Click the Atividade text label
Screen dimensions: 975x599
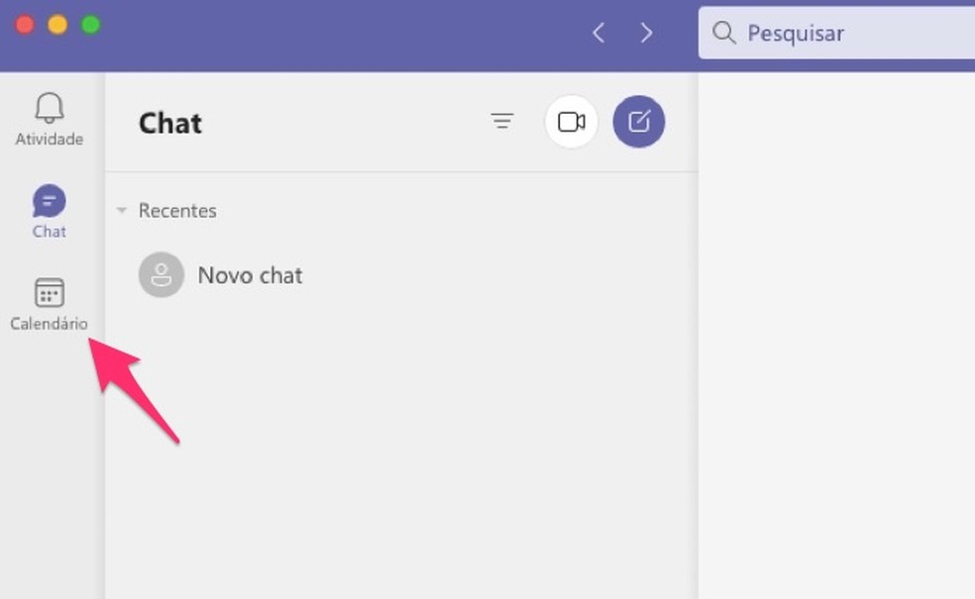(x=49, y=140)
